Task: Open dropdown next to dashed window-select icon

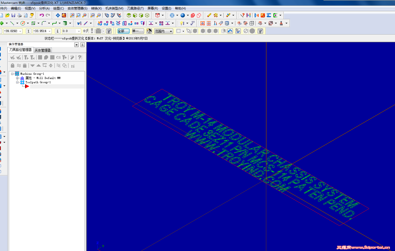Action: pos(183,31)
